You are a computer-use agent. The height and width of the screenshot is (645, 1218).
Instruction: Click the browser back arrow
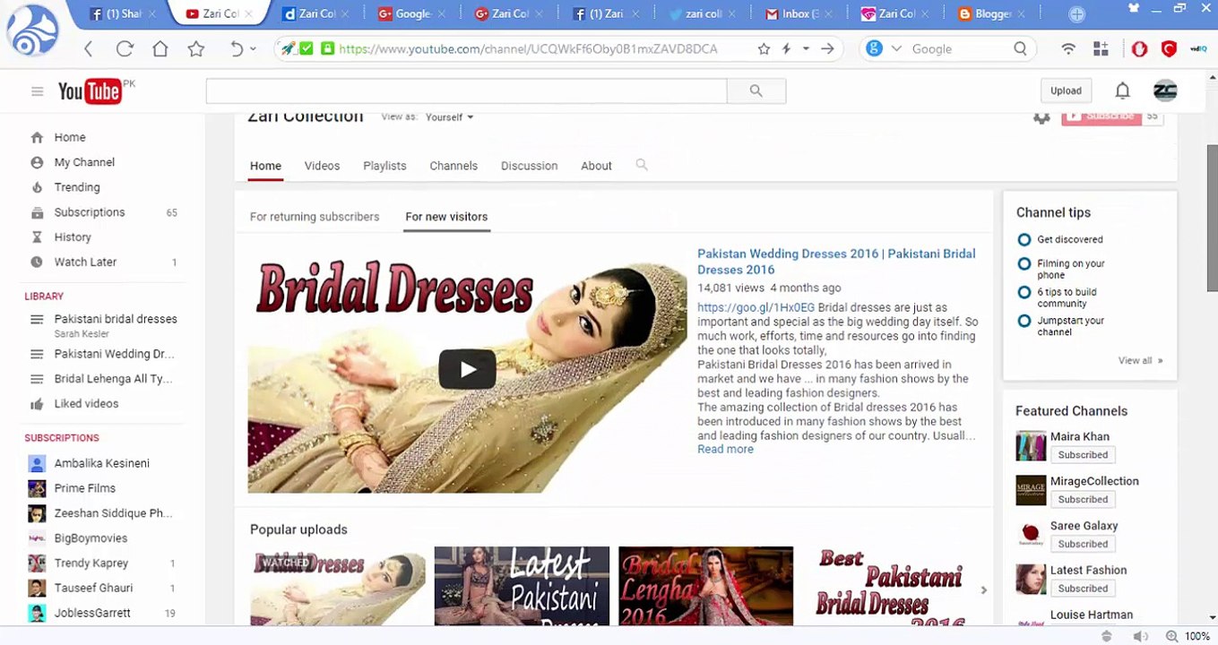tap(88, 49)
